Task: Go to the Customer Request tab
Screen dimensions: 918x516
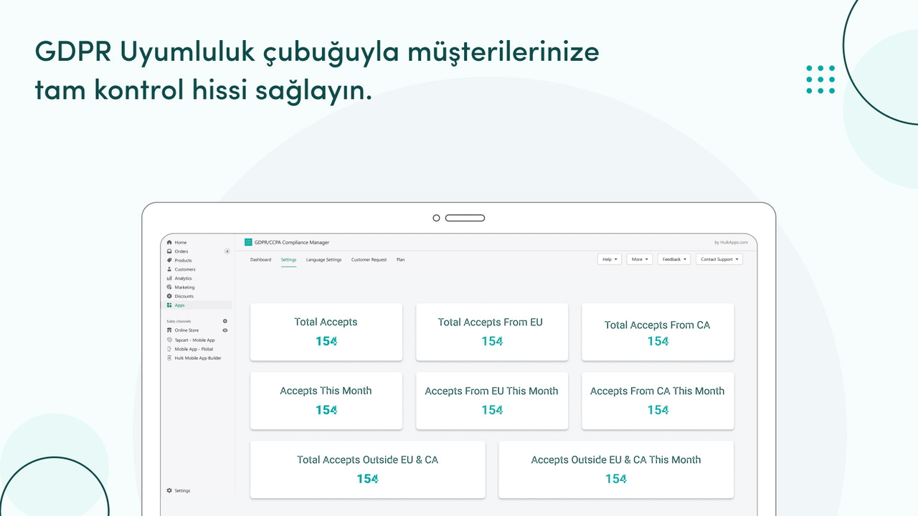Action: tap(369, 259)
